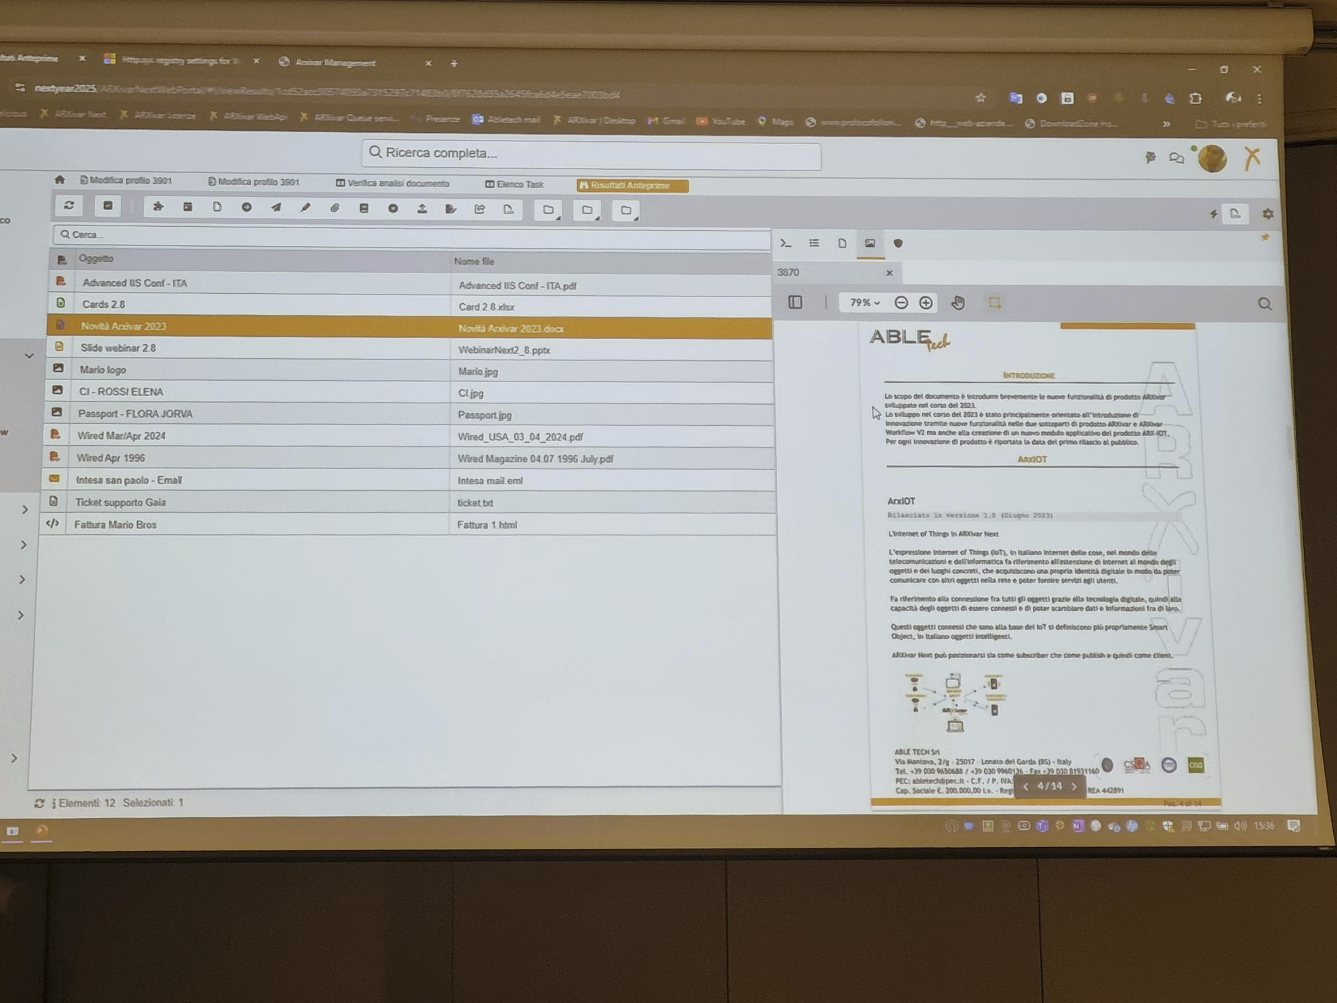Click the calendar icon in toolbar
The width and height of the screenshot is (1337, 1003).
pos(188,207)
